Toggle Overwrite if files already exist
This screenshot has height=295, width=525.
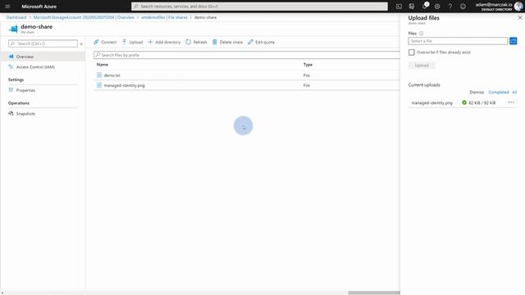[412, 52]
